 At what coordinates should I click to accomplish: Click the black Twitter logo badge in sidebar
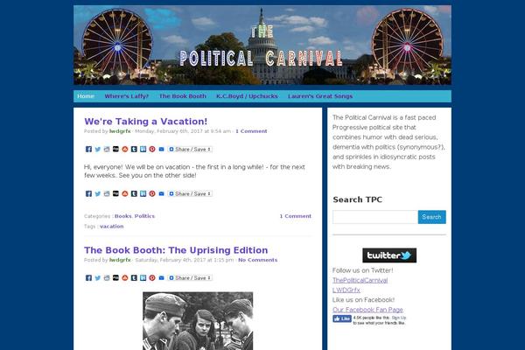(x=389, y=255)
